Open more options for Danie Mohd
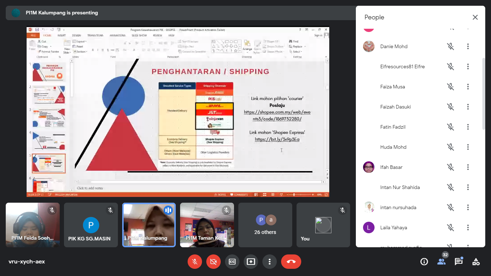491x276 pixels. tap(468, 46)
